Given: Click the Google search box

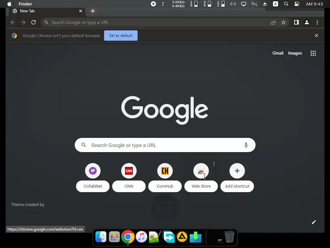Looking at the screenshot, I should coord(165,145).
